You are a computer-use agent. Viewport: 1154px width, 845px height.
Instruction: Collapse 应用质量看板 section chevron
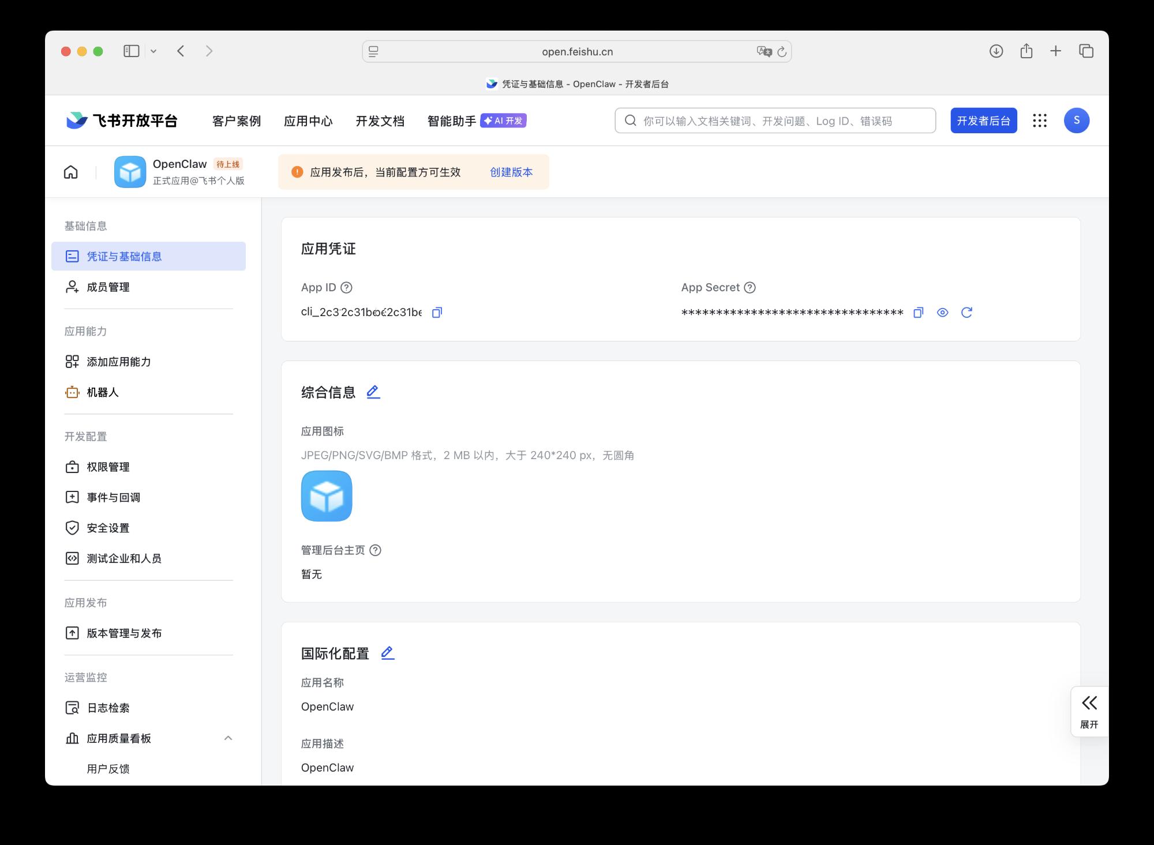click(228, 738)
